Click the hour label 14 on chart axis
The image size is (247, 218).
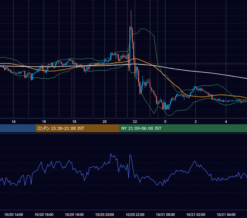point(13,122)
